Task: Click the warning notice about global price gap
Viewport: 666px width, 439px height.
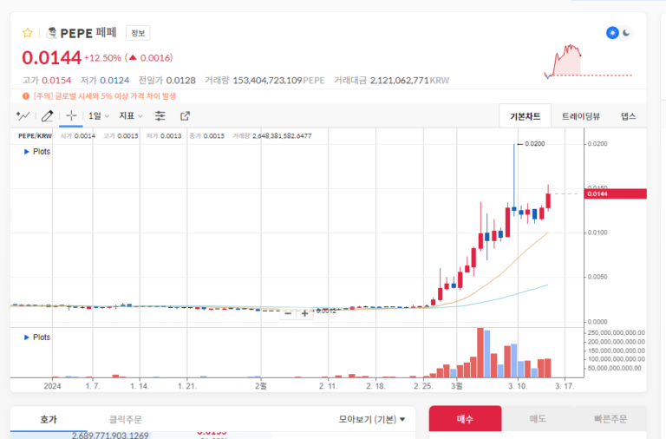Action: tap(104, 96)
